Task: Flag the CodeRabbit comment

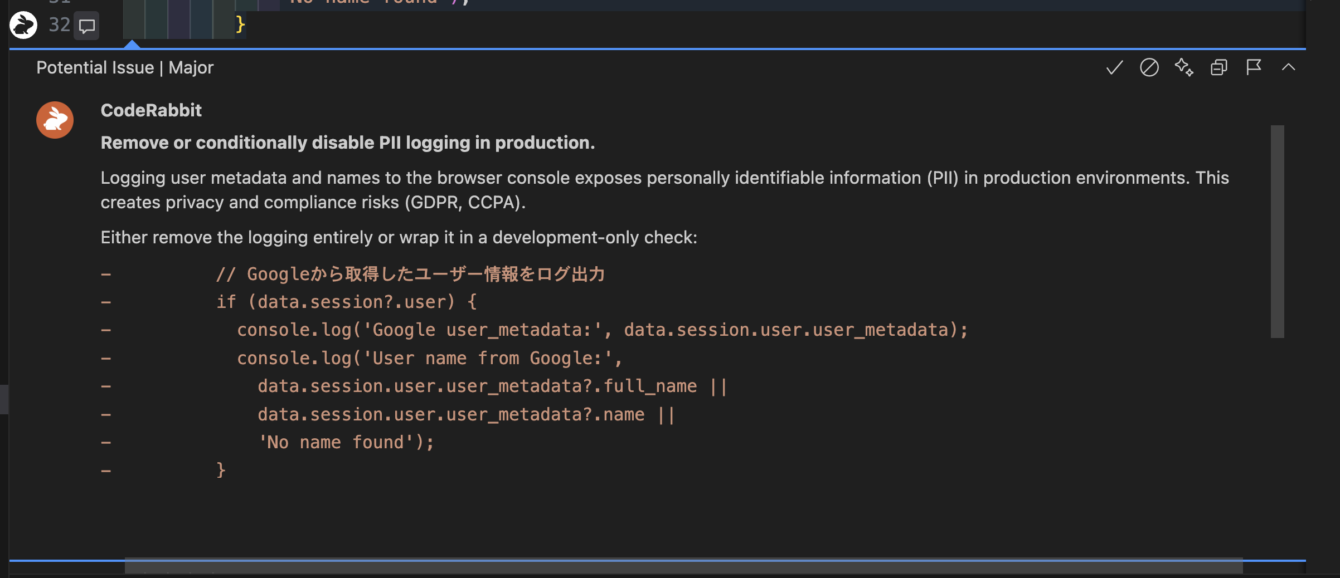Action: (1253, 67)
